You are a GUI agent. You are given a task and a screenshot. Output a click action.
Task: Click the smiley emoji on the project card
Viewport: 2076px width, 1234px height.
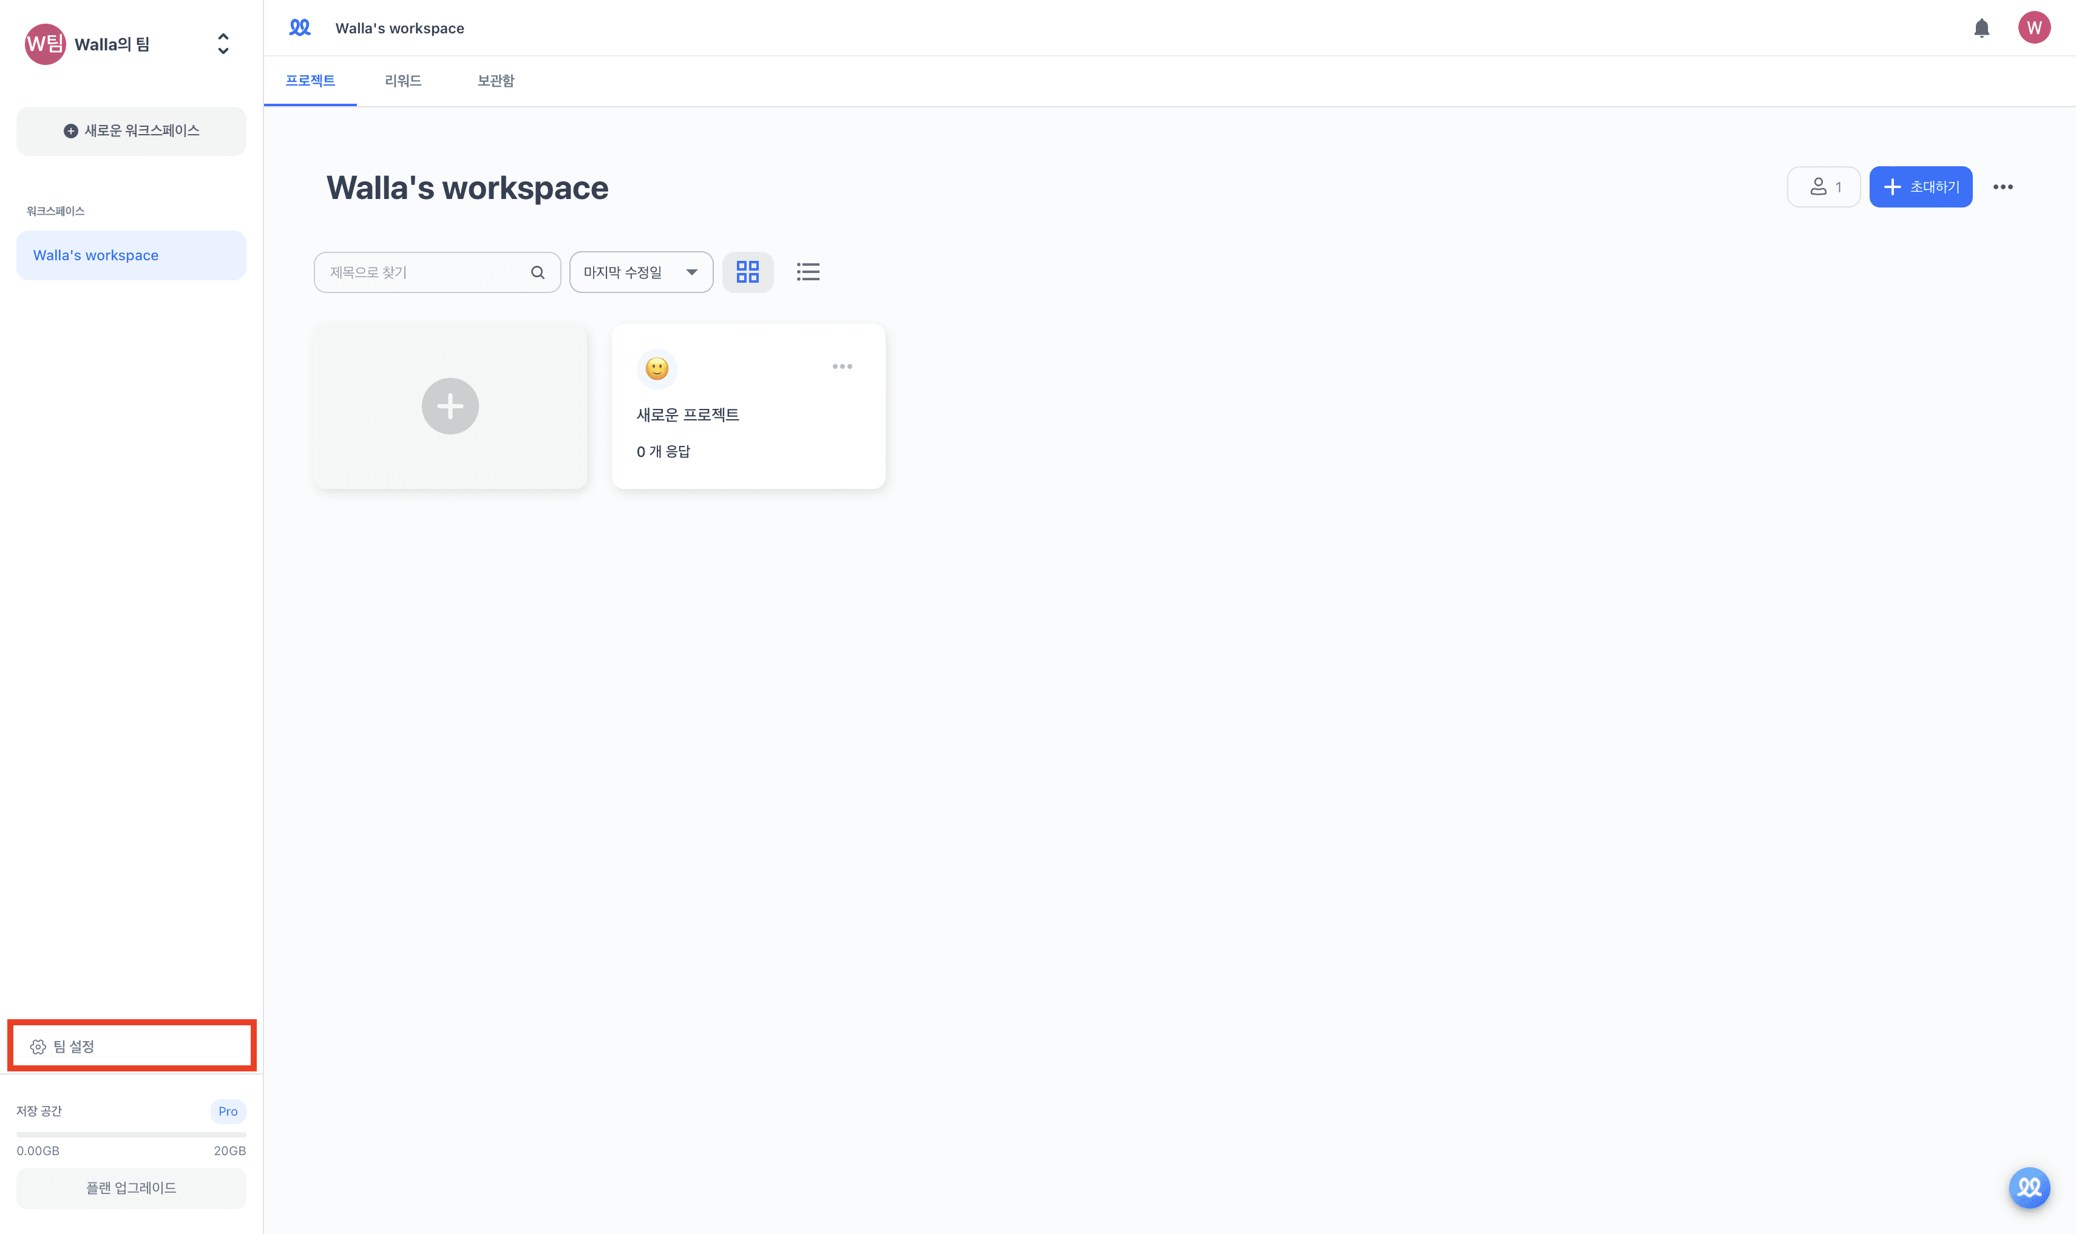(657, 368)
